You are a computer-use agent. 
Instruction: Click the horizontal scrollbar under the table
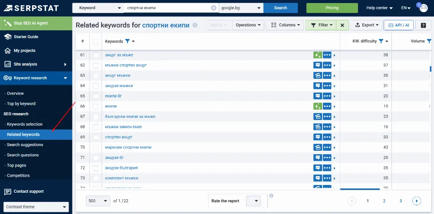360,189
